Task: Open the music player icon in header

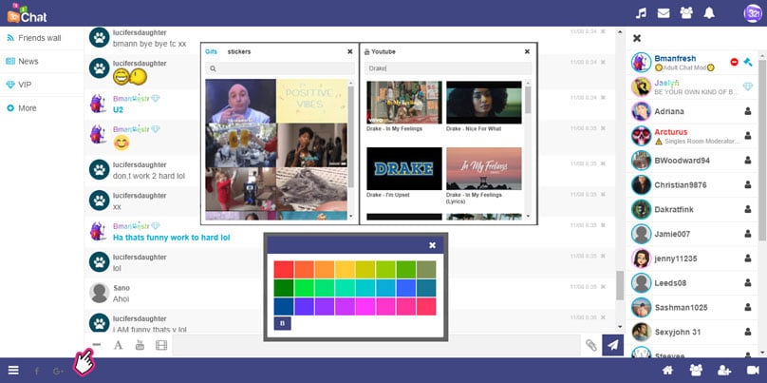Action: point(641,13)
